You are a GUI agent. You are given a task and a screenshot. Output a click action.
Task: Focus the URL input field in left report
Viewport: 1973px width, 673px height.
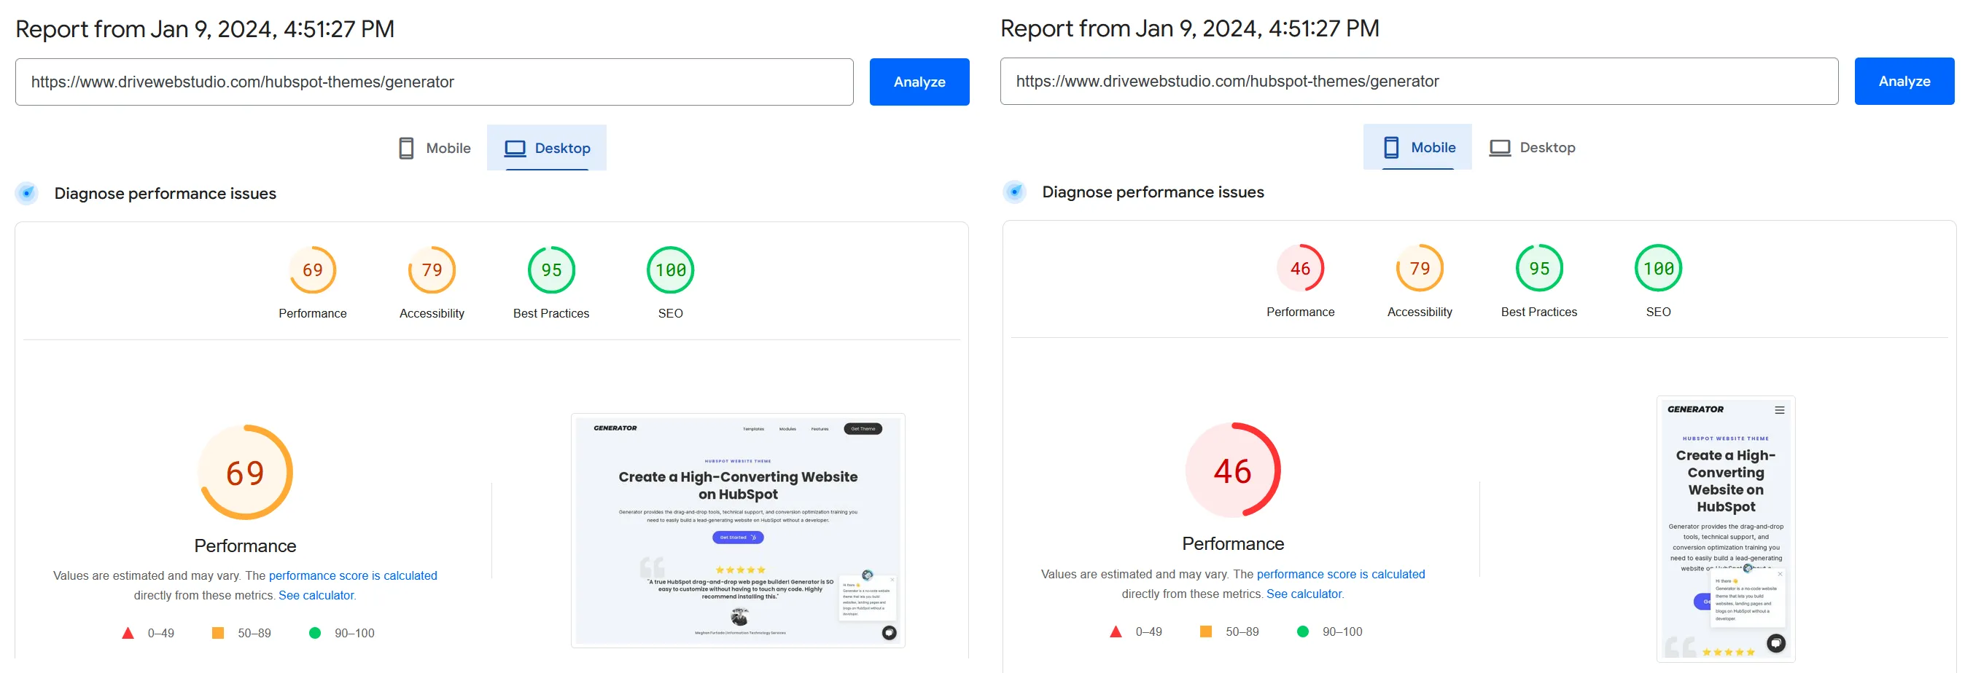pyautogui.click(x=434, y=82)
